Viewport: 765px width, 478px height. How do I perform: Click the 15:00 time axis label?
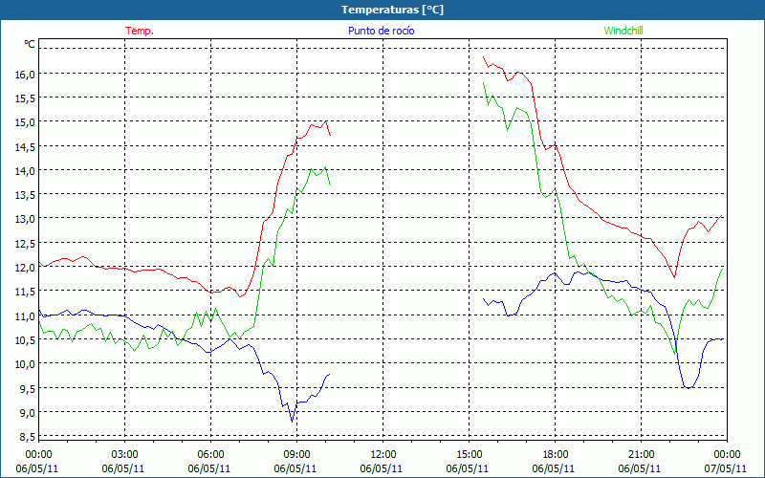(469, 455)
